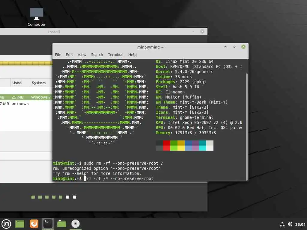Close the mint@mint terminal window
The image size is (307, 230).
(x=243, y=47)
